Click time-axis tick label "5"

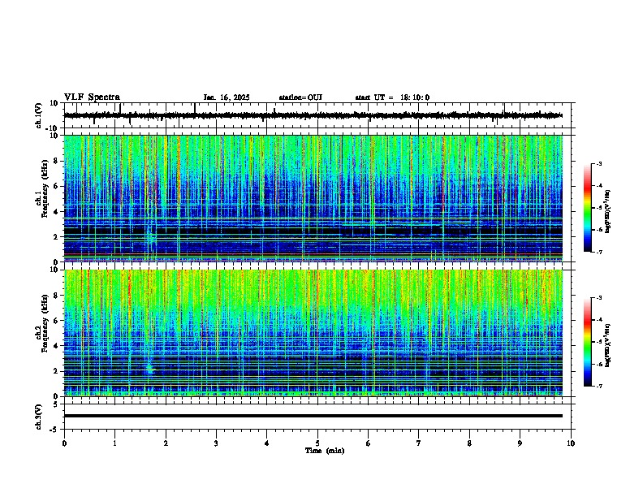317,443
